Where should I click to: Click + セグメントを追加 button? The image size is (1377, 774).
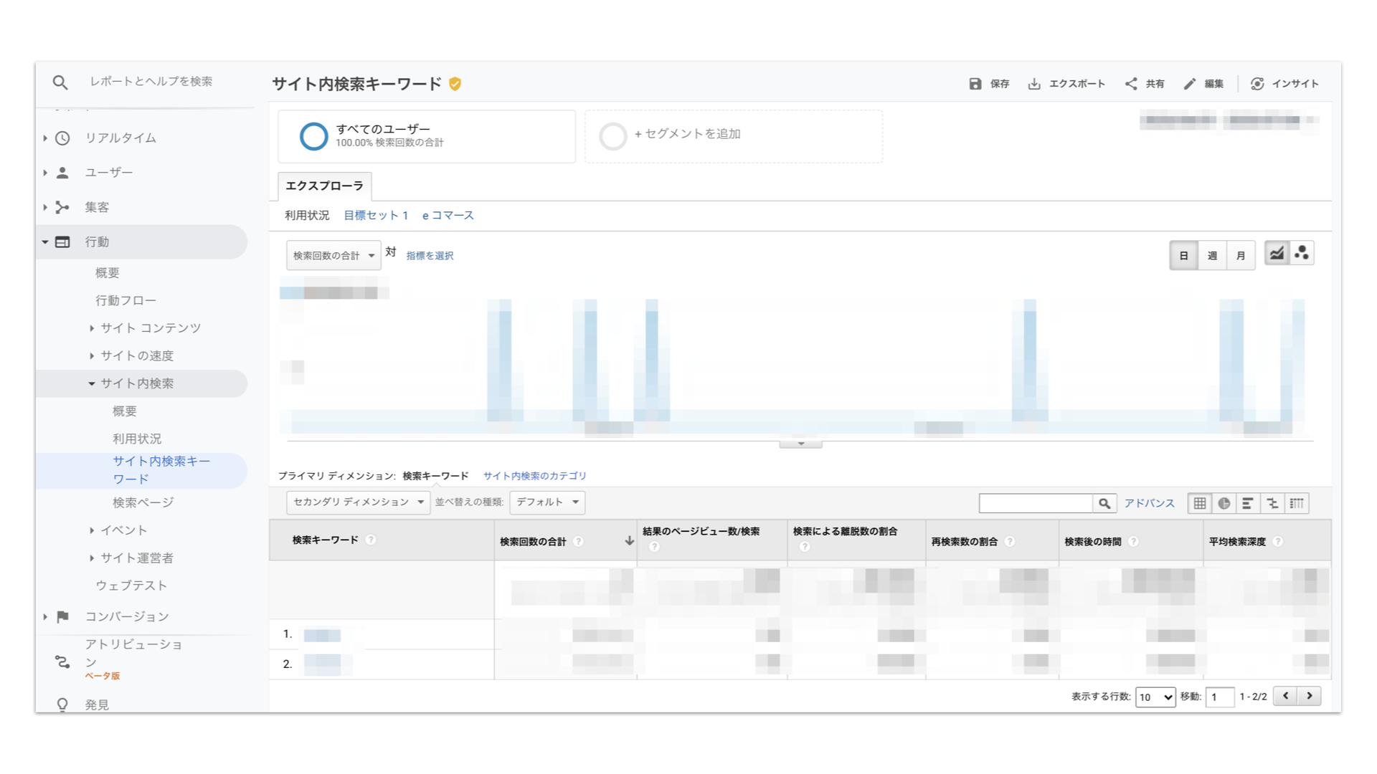pos(734,136)
